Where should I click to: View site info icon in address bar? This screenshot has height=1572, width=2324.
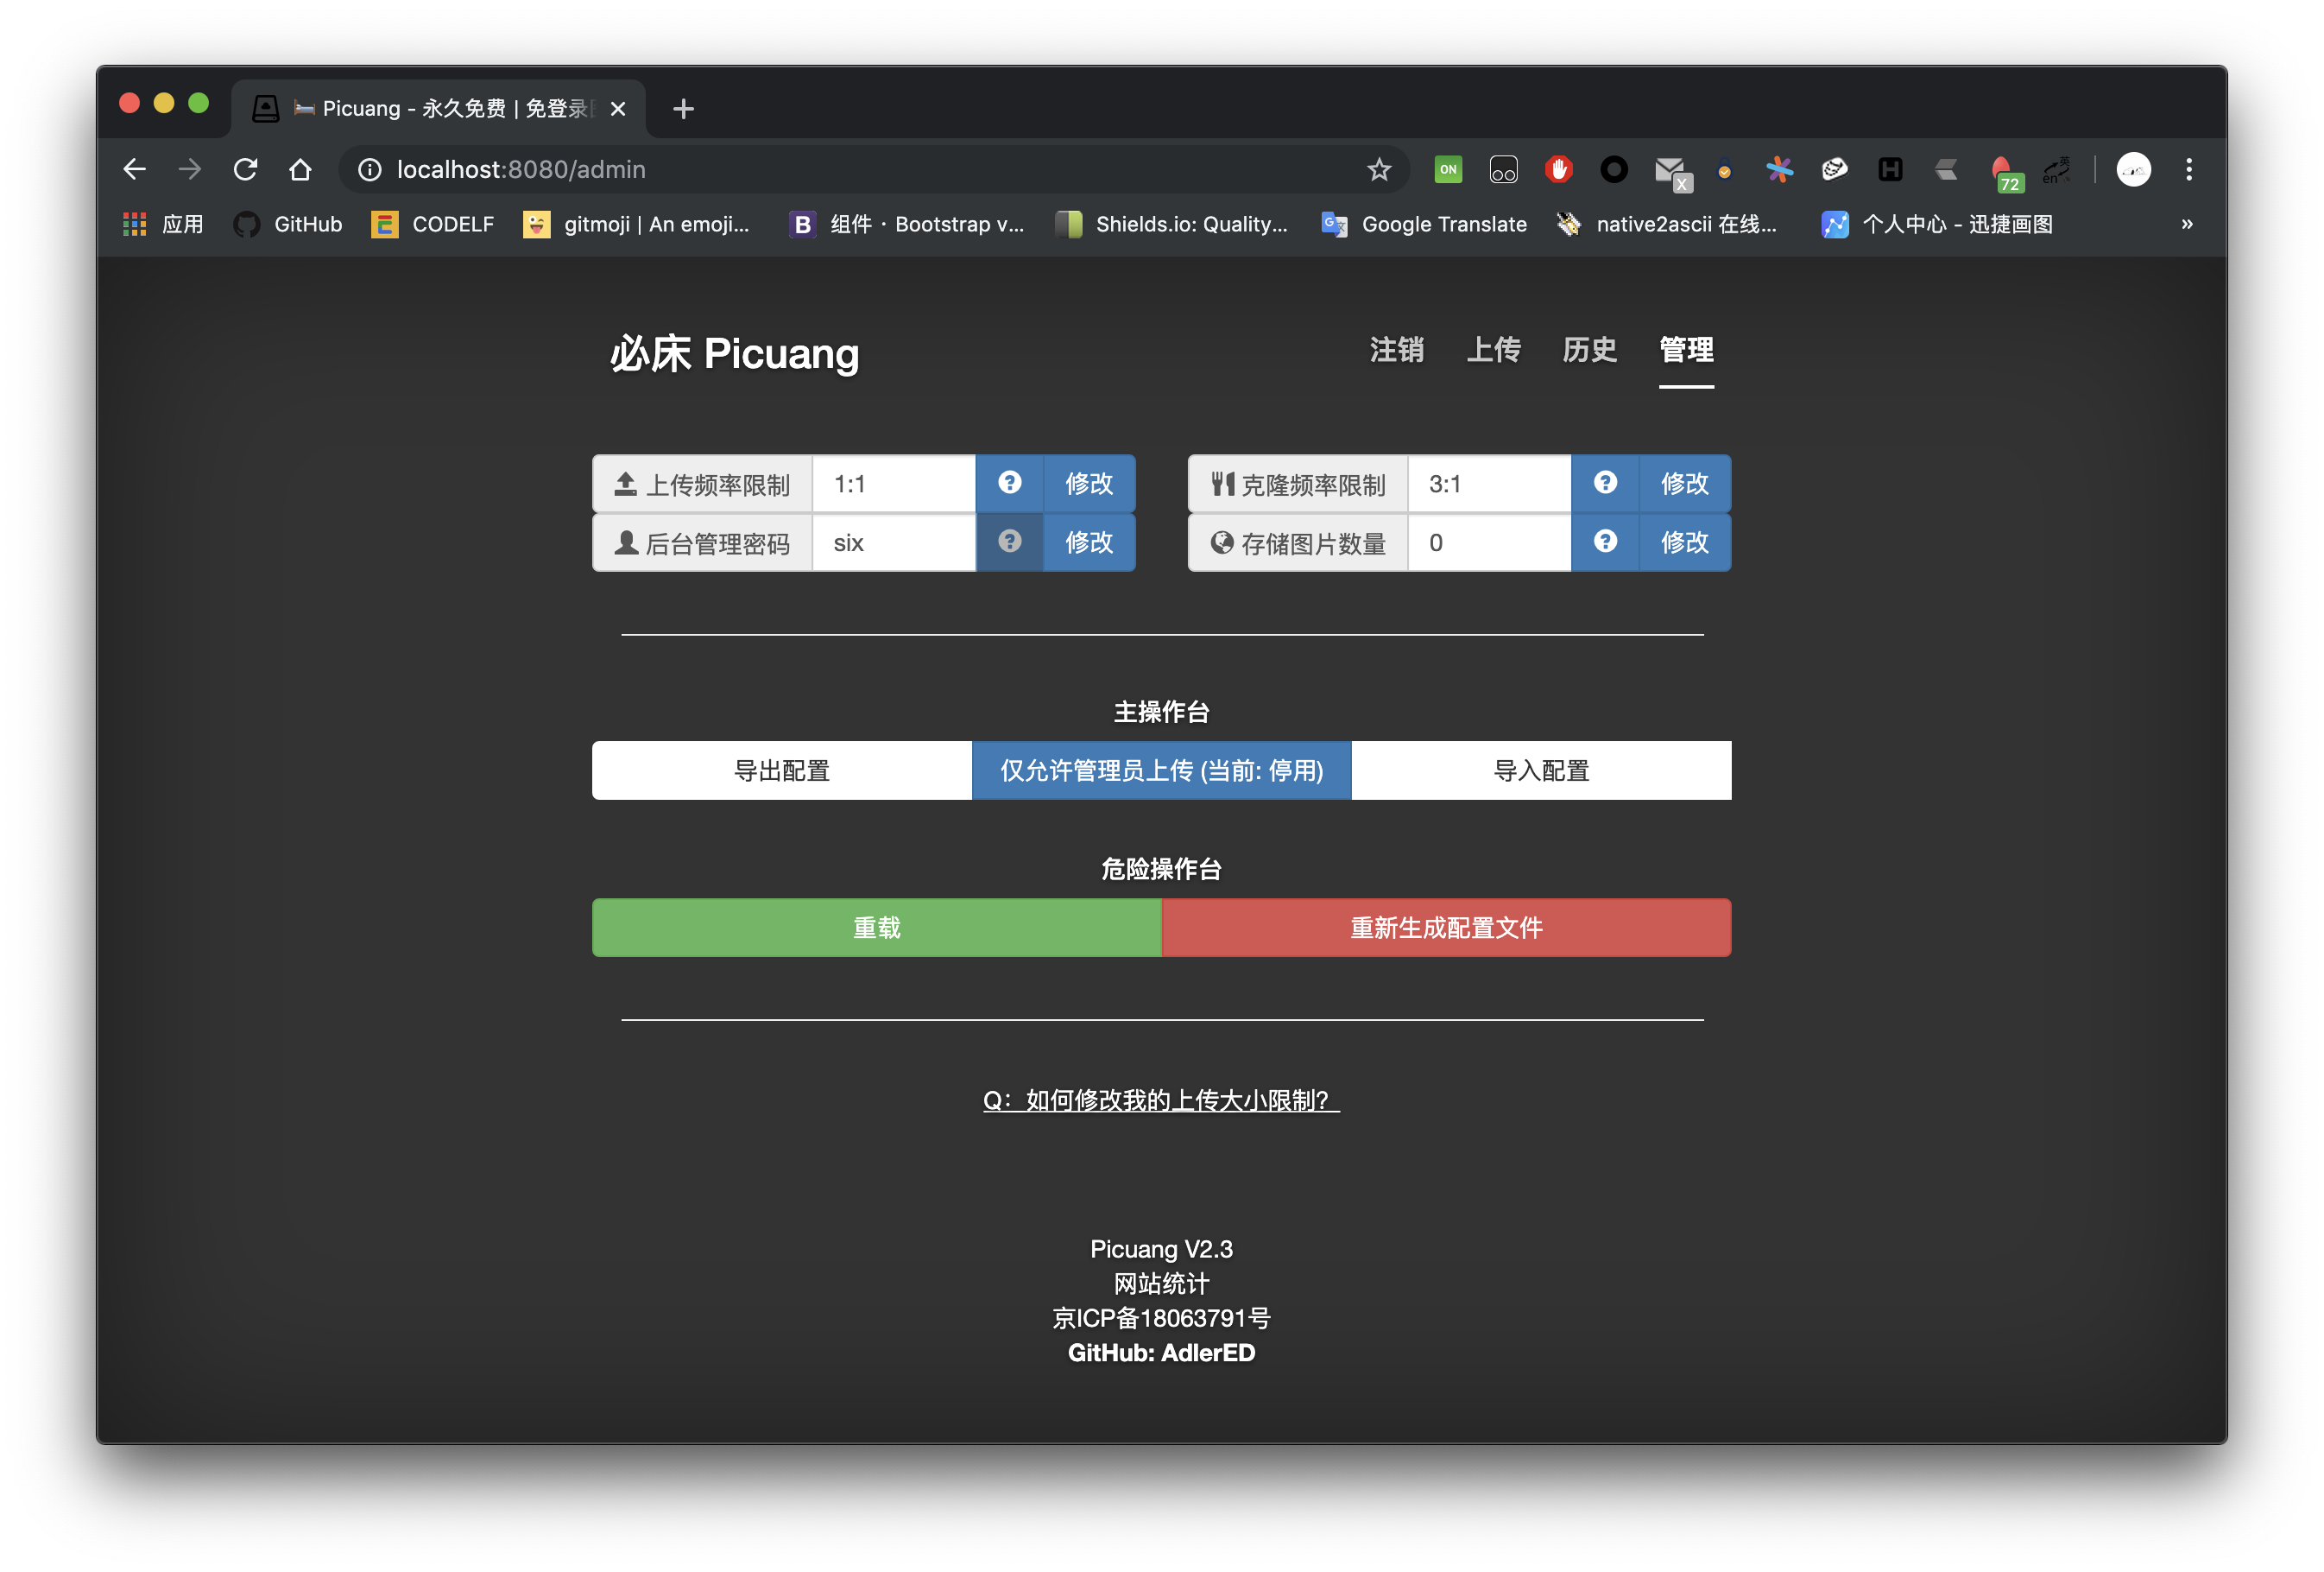click(370, 170)
